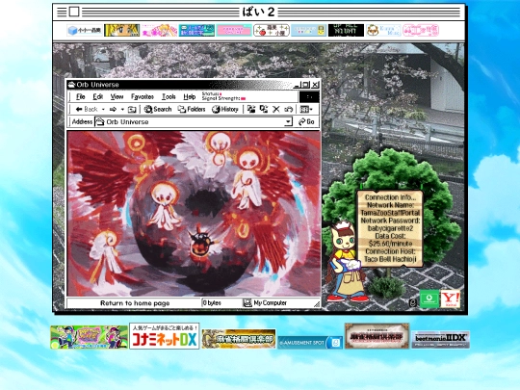Open the View menu
520x390 pixels.
point(117,96)
